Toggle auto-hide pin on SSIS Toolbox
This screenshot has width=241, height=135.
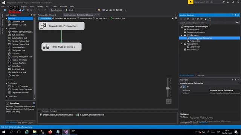(x=31, y=15)
